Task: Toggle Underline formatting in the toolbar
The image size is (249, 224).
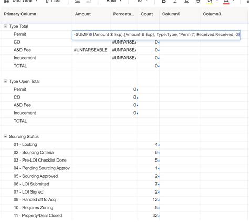Action: pos(186,2)
